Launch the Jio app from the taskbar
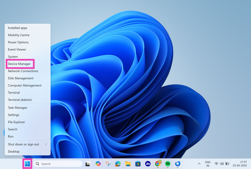 [x=148, y=164]
